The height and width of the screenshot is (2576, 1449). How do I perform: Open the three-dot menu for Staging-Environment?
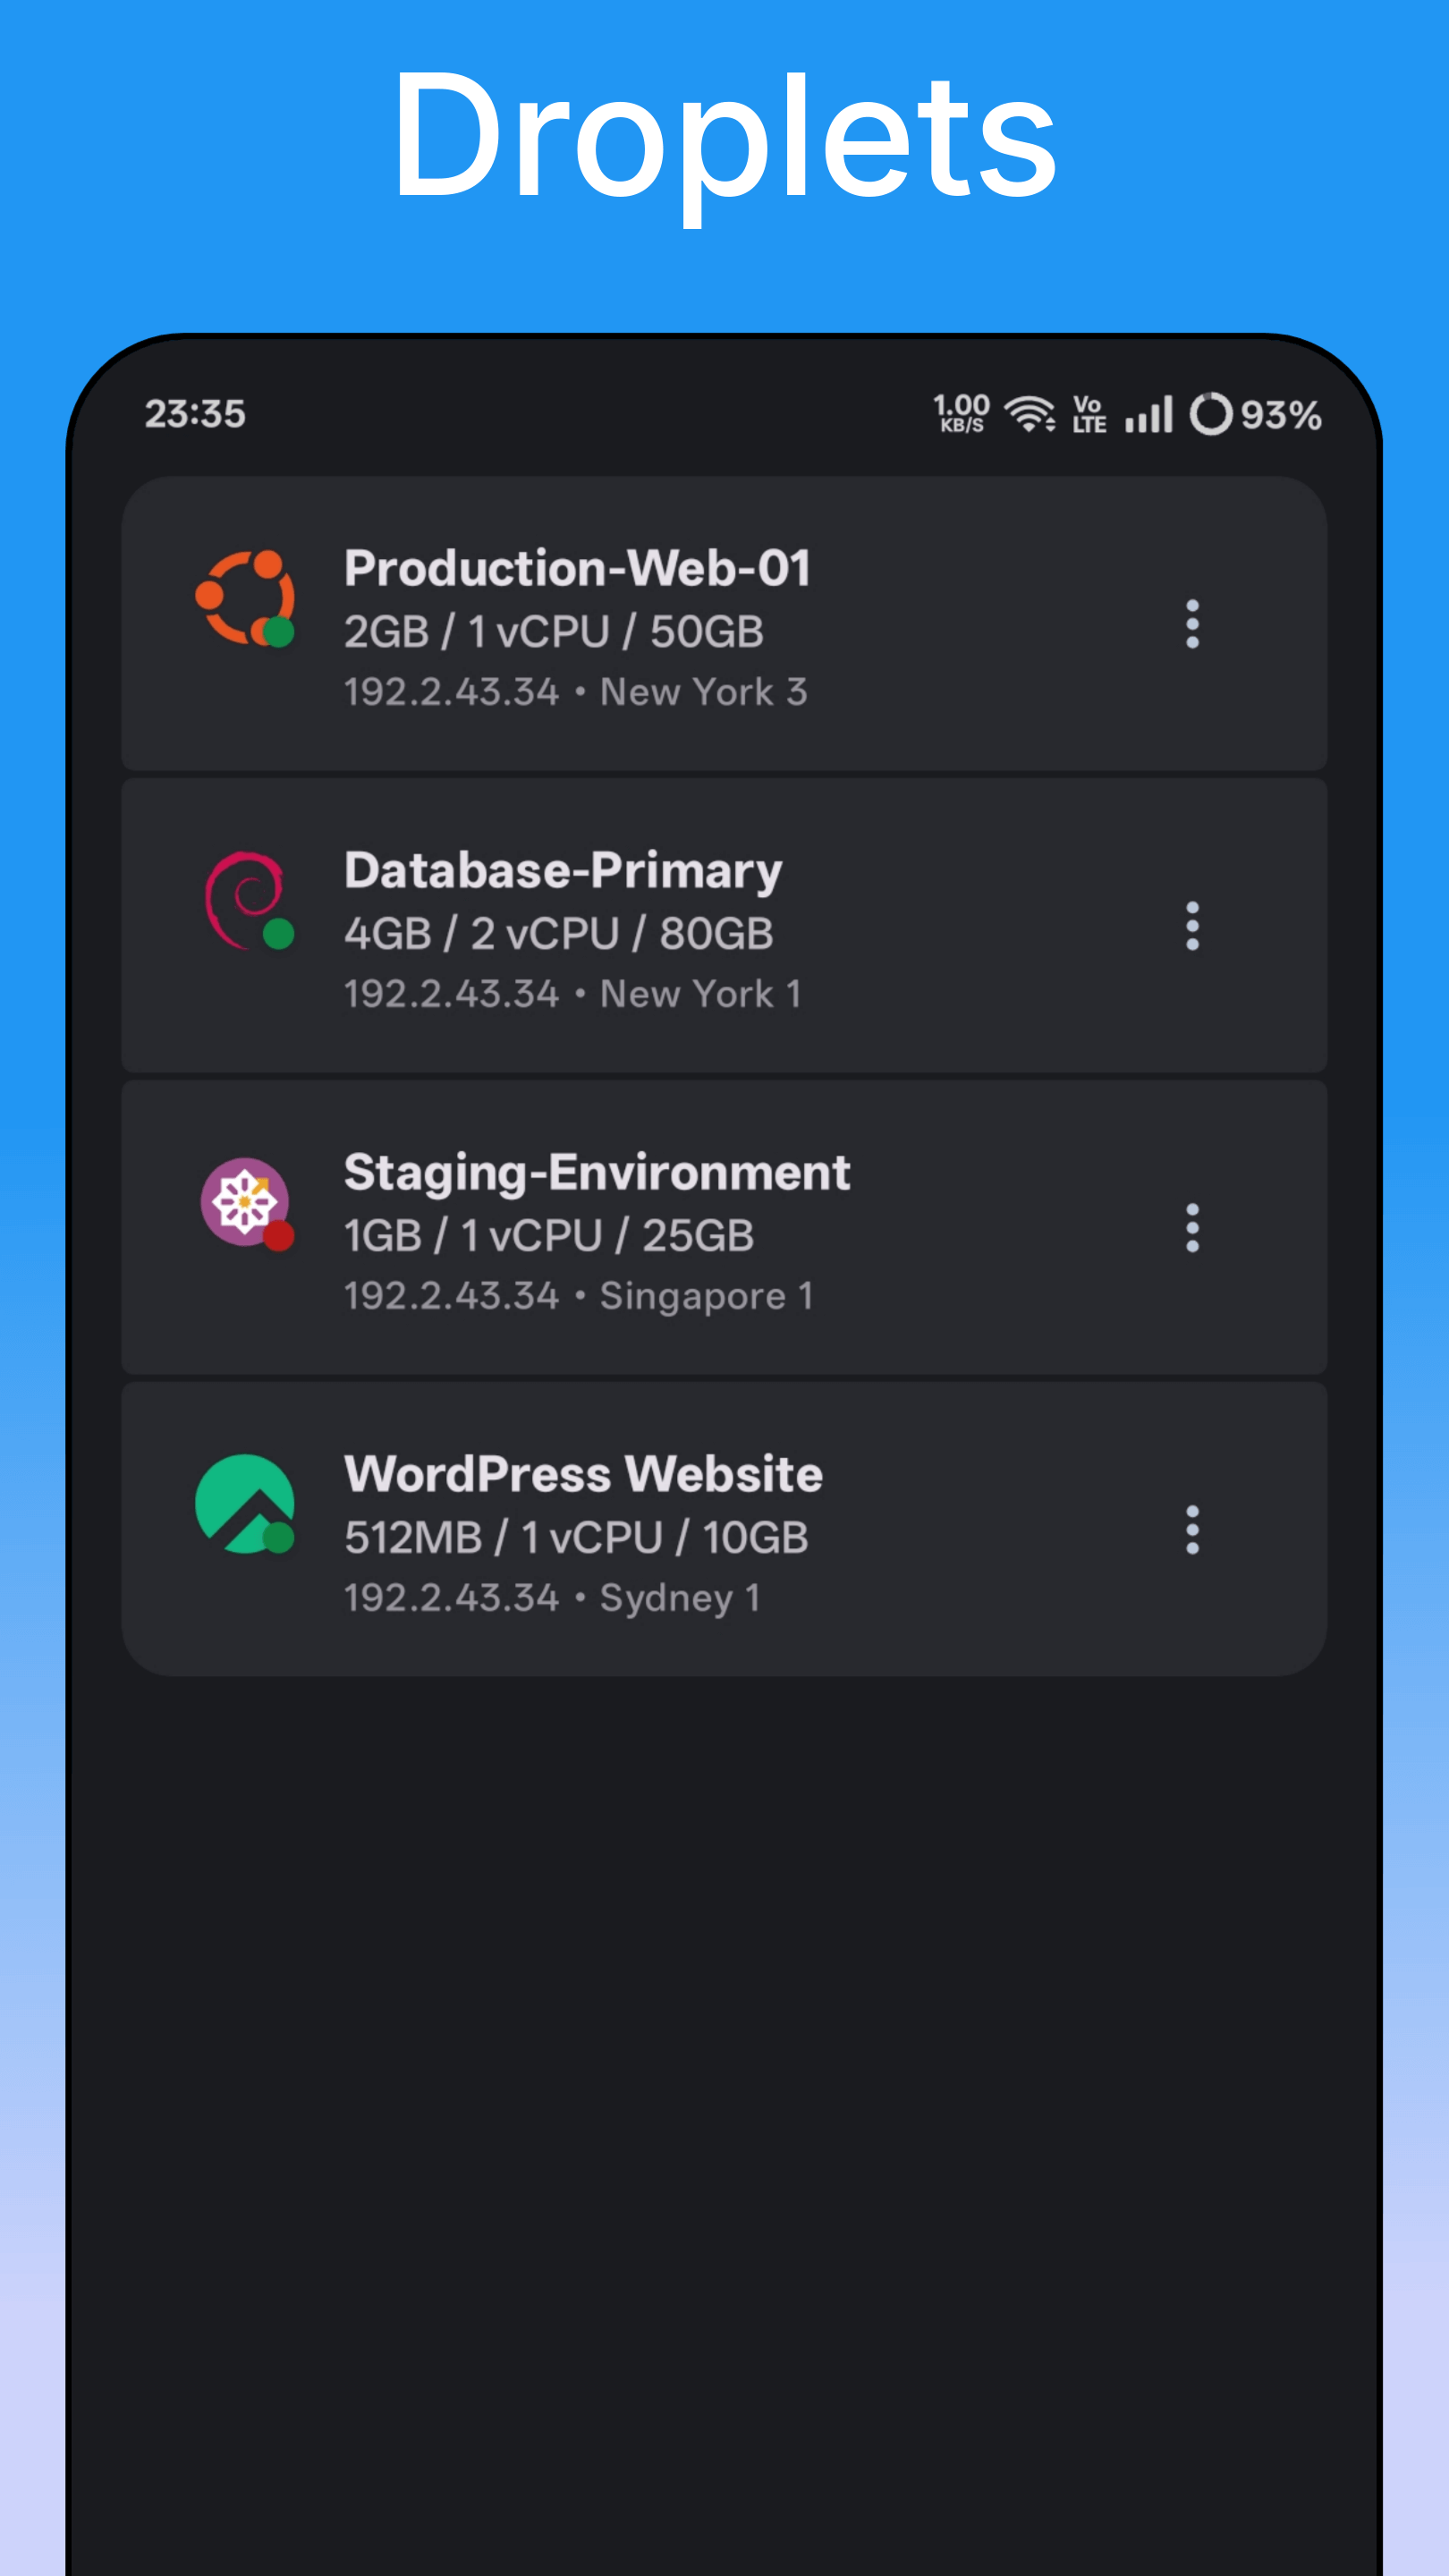click(x=1192, y=1228)
